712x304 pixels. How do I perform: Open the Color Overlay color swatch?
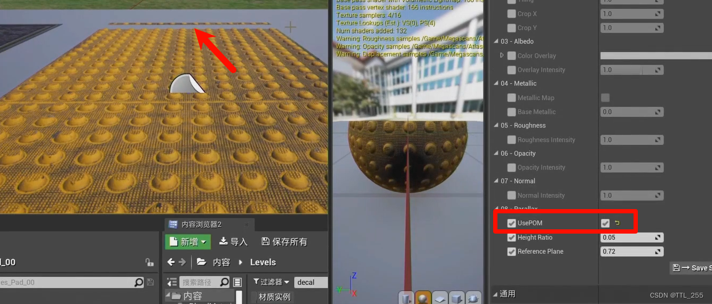click(656, 55)
